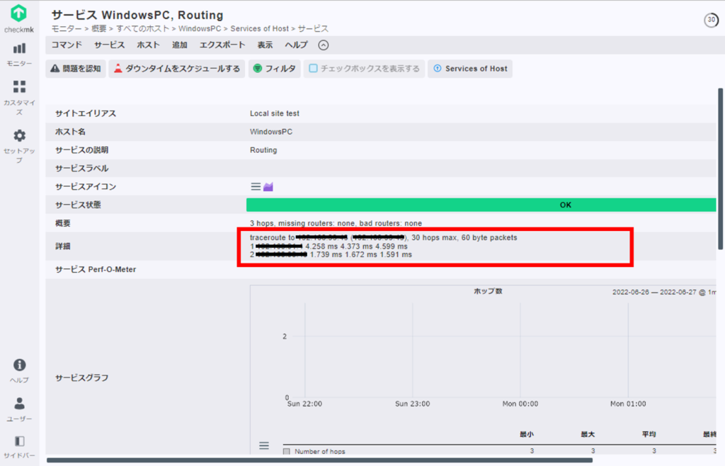
Task: Click 問題を認知 button
Action: [x=76, y=69]
